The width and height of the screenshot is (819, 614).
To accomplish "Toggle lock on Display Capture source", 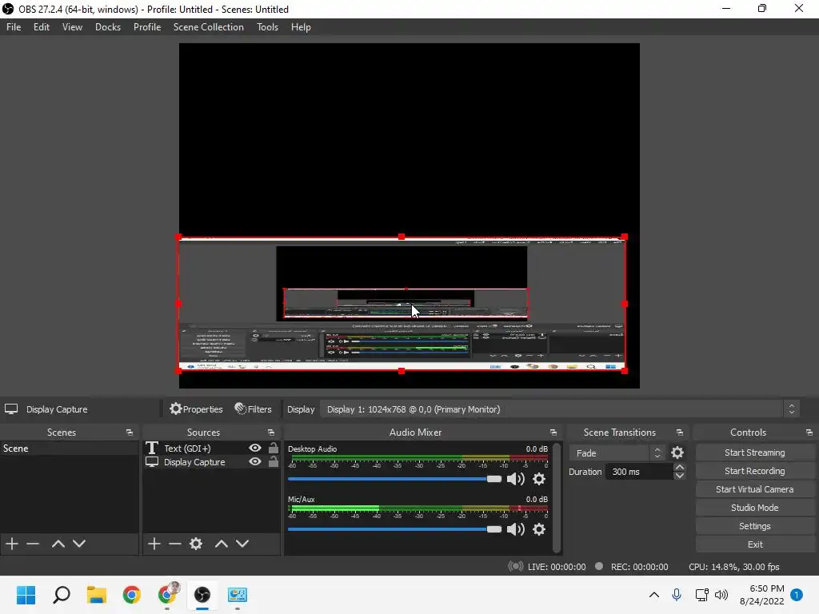I will point(274,461).
